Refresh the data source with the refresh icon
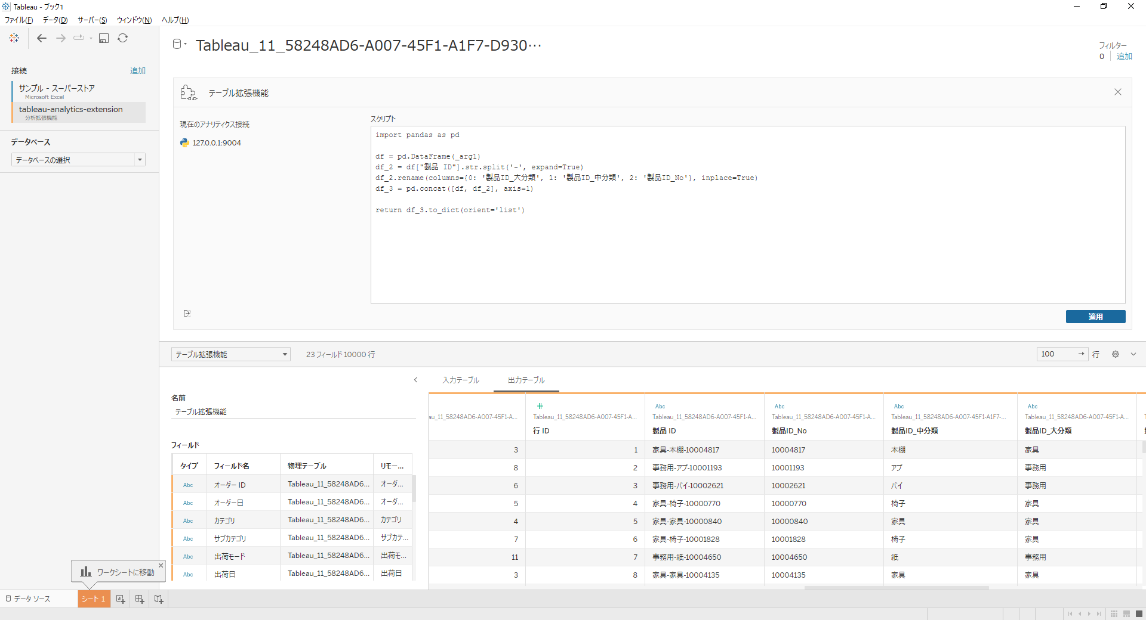Viewport: 1146px width, 620px height. [x=123, y=38]
